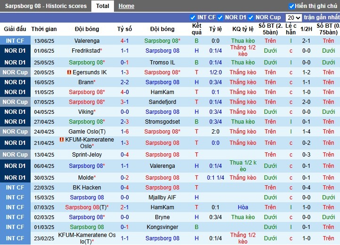The image size is (340, 245).
Task: Click the date 13/04/25
Action: pyautogui.click(x=44, y=155)
